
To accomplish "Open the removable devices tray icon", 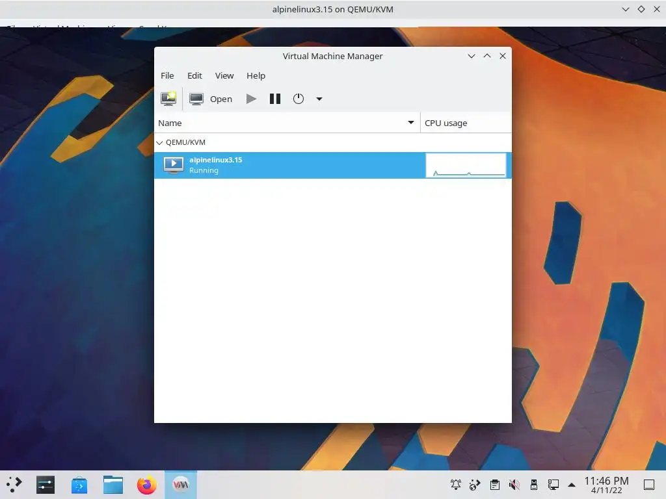I will pos(533,485).
